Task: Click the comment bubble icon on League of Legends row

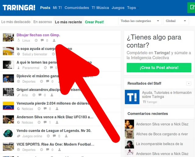Action: (54, 136)
